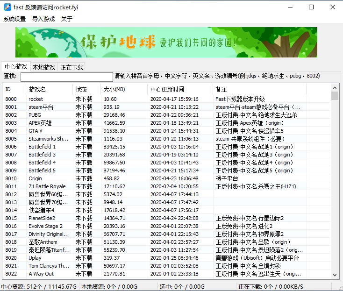Select the 魔兽世界70级... row
This screenshot has height=291, width=343.
point(167,202)
